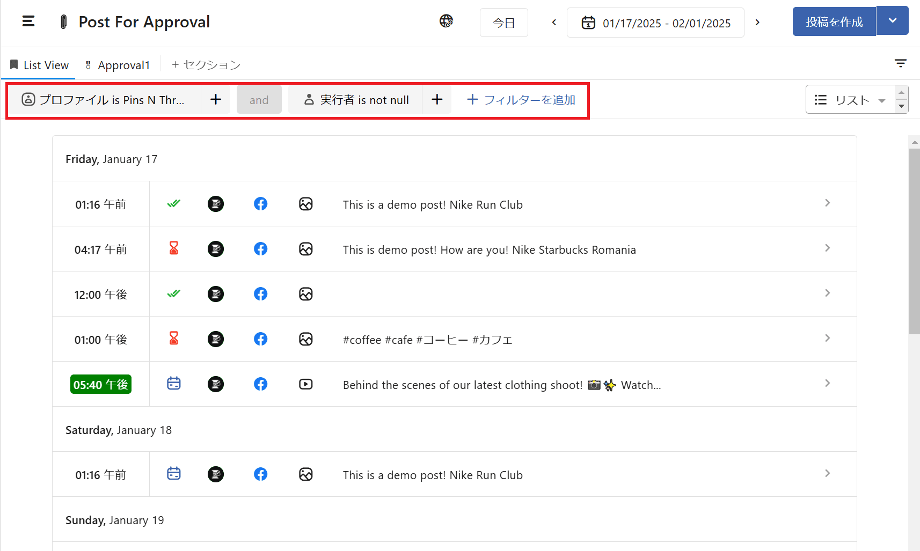Open 'Behind the scenes of our latest clothing shoot' post
Viewport: 920px width, 551px height.
(x=502, y=385)
